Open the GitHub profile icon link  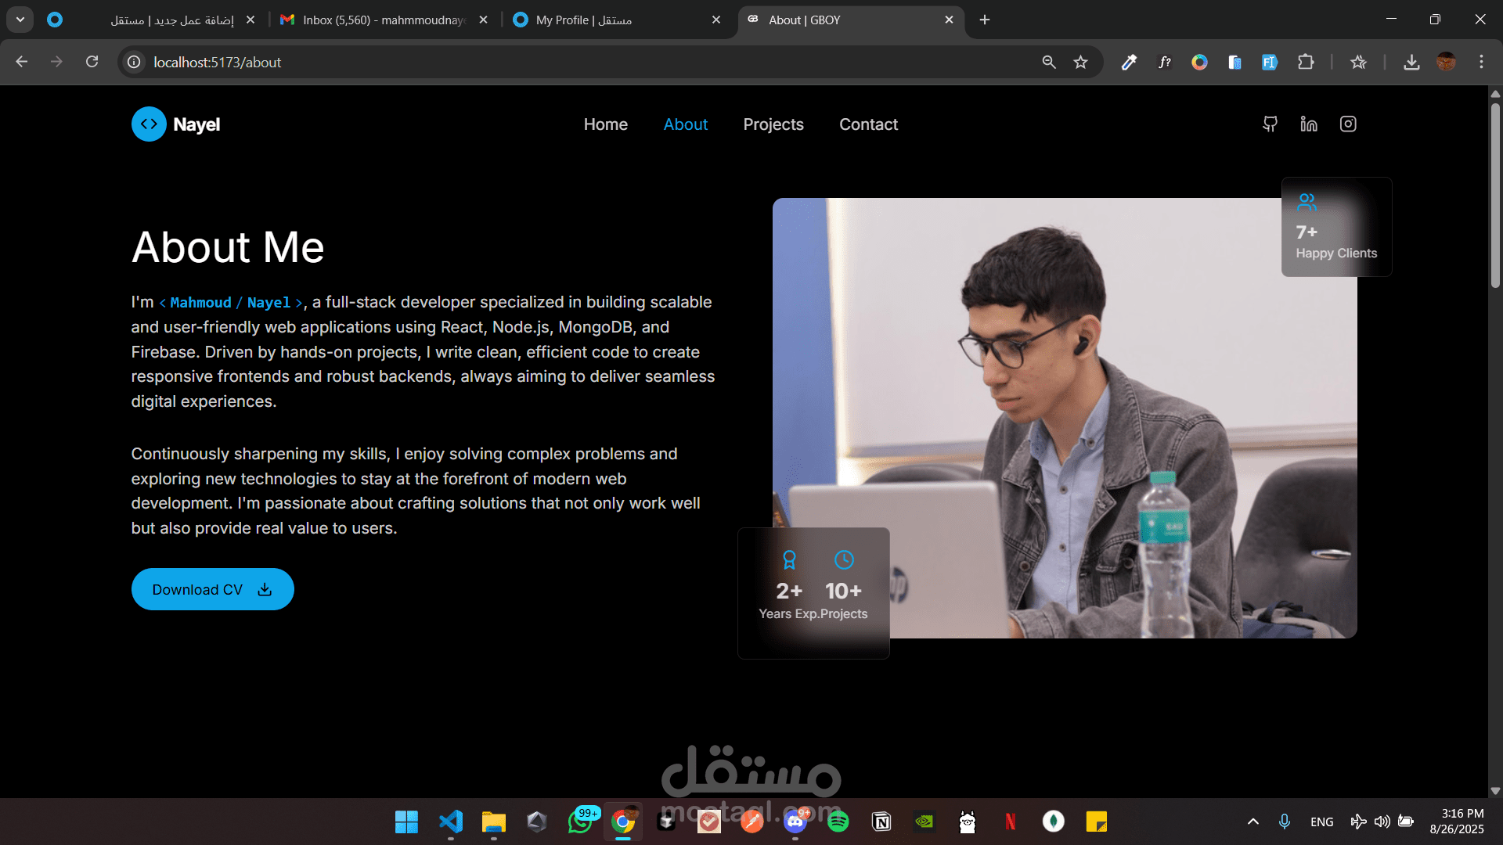(x=1270, y=124)
